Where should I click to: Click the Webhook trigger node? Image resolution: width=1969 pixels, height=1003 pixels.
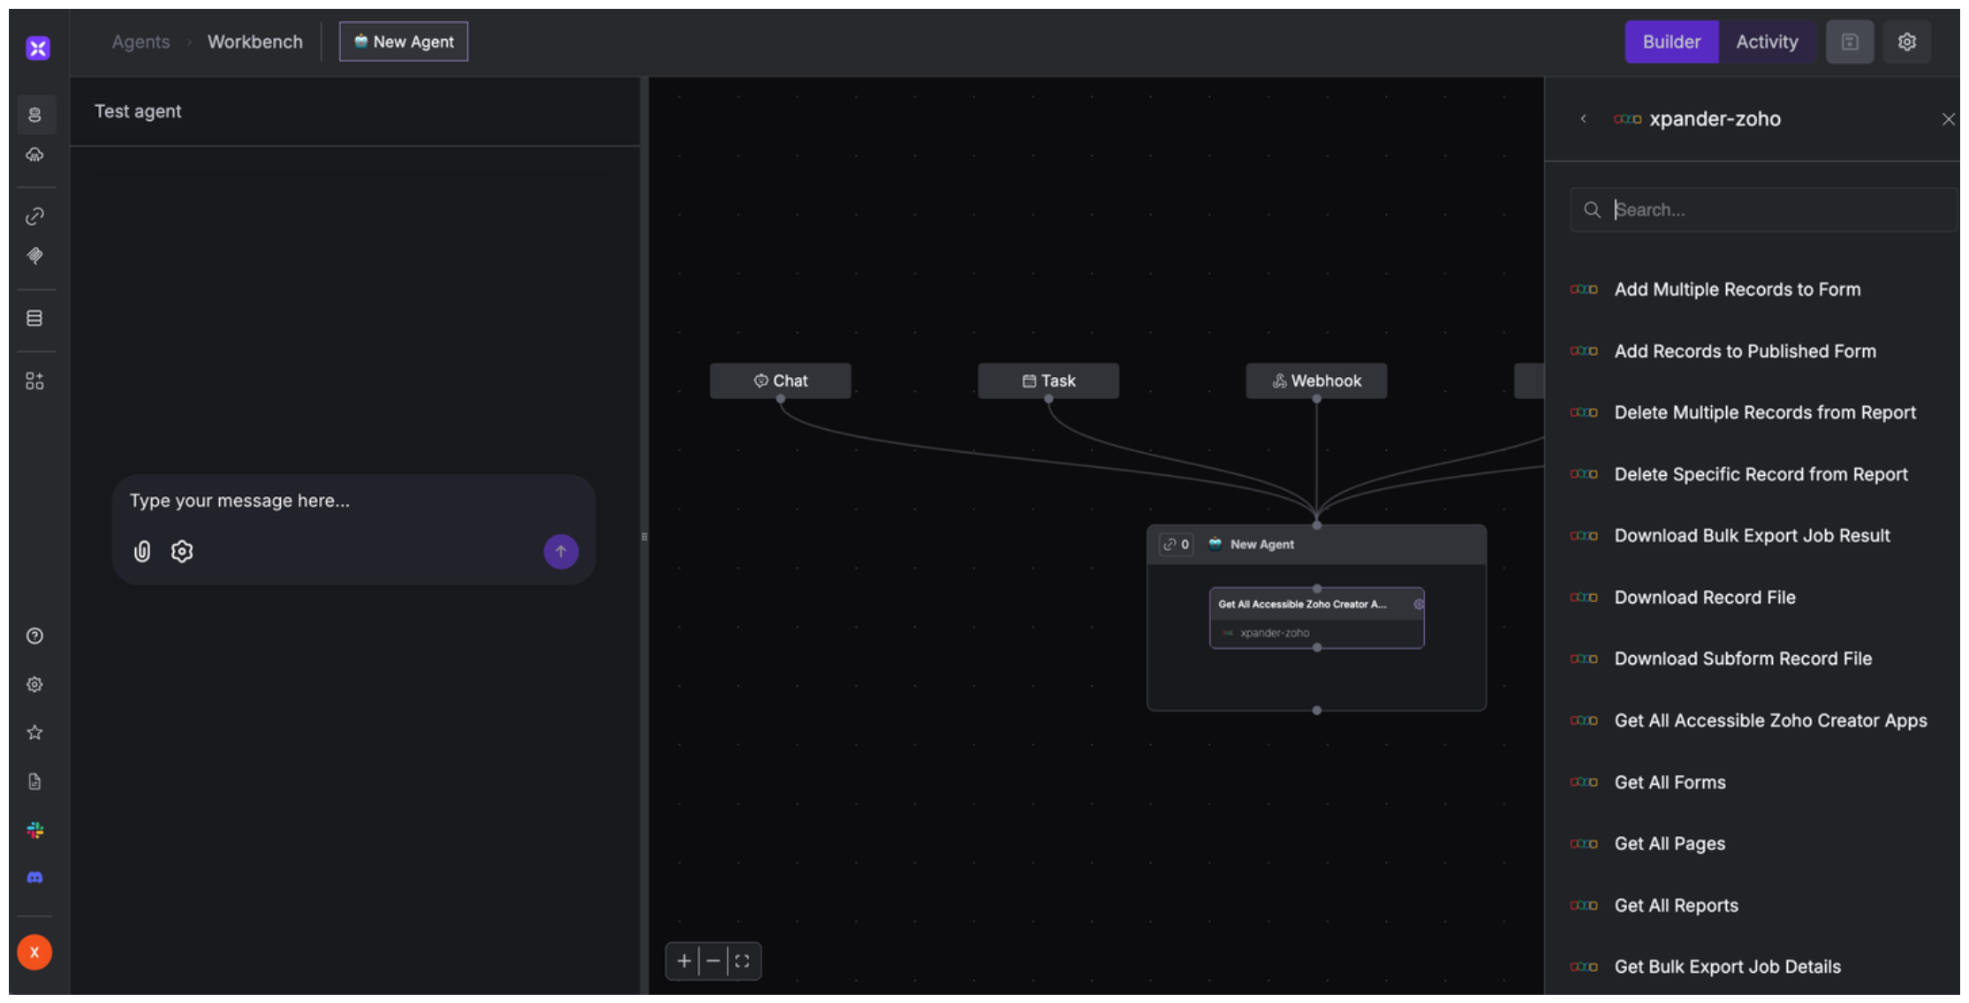pos(1316,381)
